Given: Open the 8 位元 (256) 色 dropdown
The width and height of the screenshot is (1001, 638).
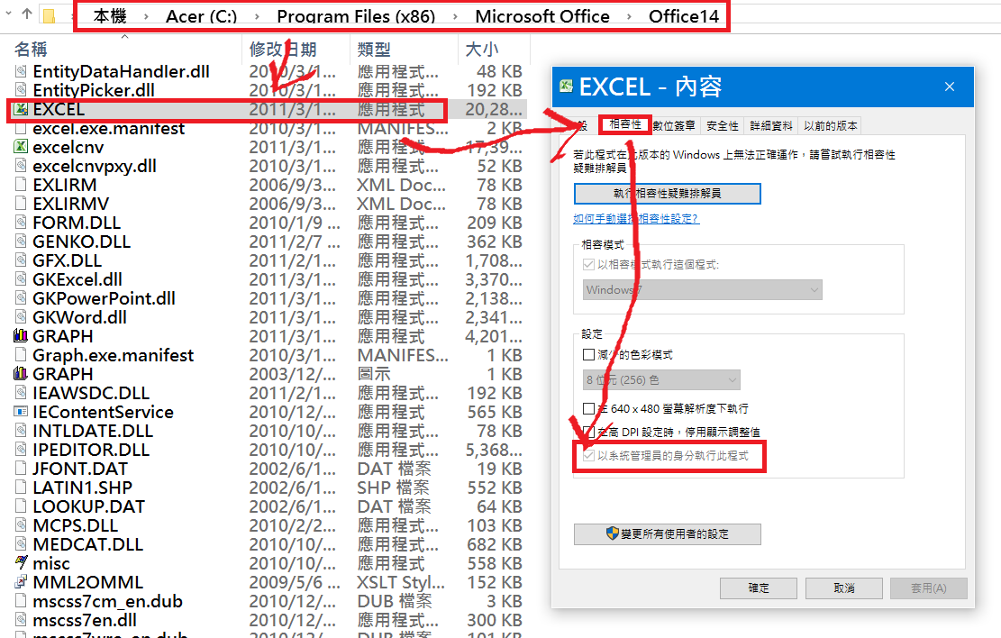Looking at the screenshot, I should tap(661, 380).
